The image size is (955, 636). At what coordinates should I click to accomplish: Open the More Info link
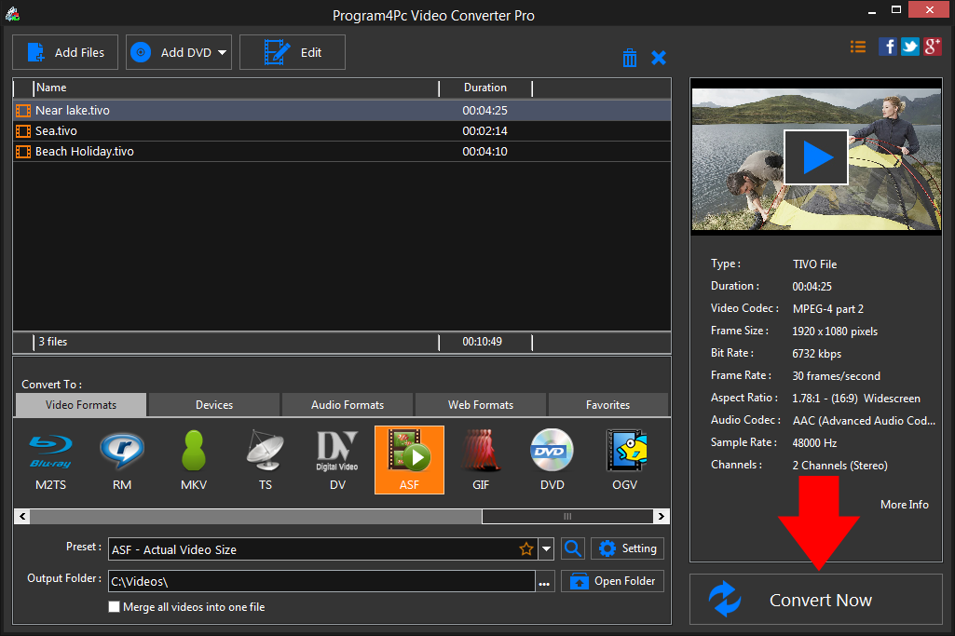pos(905,505)
